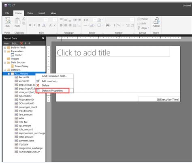Viewport: 192px width, 163px height.
Task: Open the File tab
Action: pos(7,13)
